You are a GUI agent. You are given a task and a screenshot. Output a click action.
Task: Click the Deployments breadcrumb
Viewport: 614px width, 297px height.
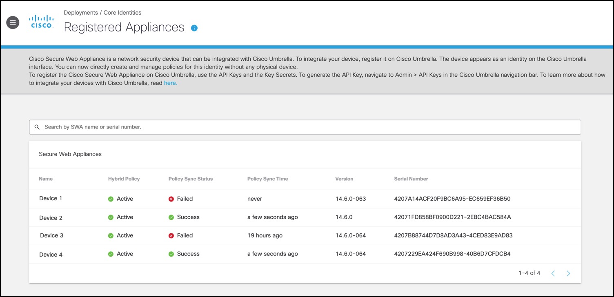81,13
